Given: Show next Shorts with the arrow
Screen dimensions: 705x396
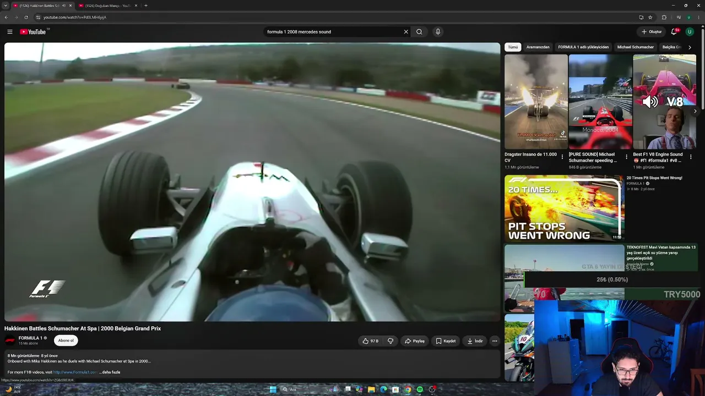Looking at the screenshot, I should click(695, 111).
